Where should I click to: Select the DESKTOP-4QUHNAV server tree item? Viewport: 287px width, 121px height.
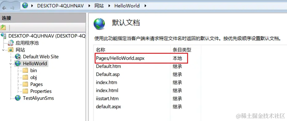(x=47, y=36)
